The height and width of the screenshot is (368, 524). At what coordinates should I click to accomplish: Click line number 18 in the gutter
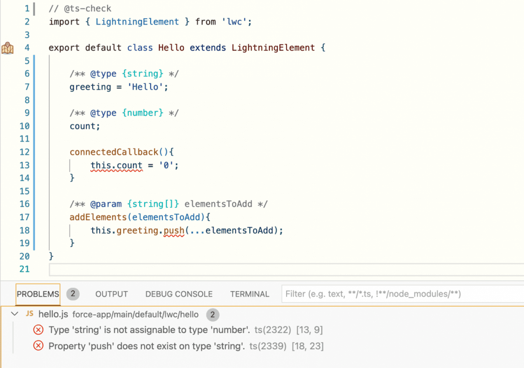pos(24,230)
